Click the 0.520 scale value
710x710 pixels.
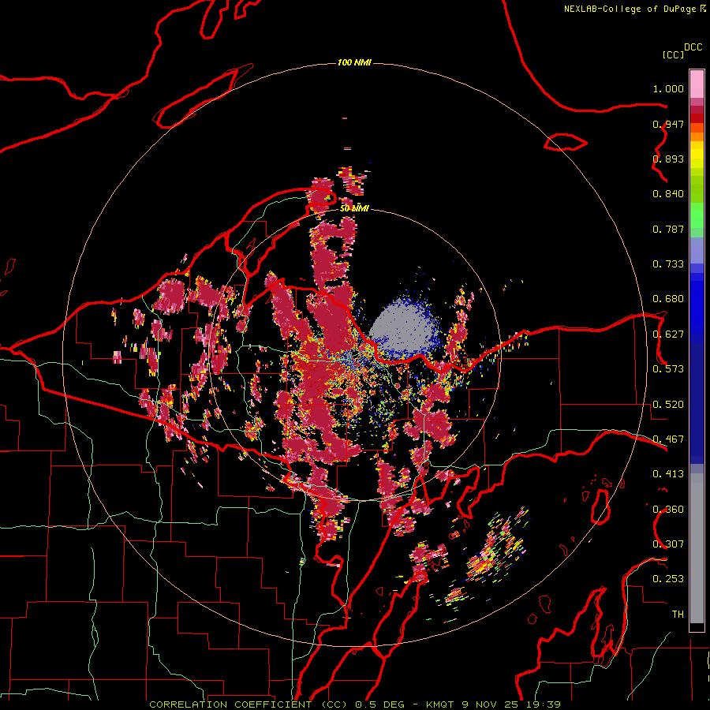point(668,405)
